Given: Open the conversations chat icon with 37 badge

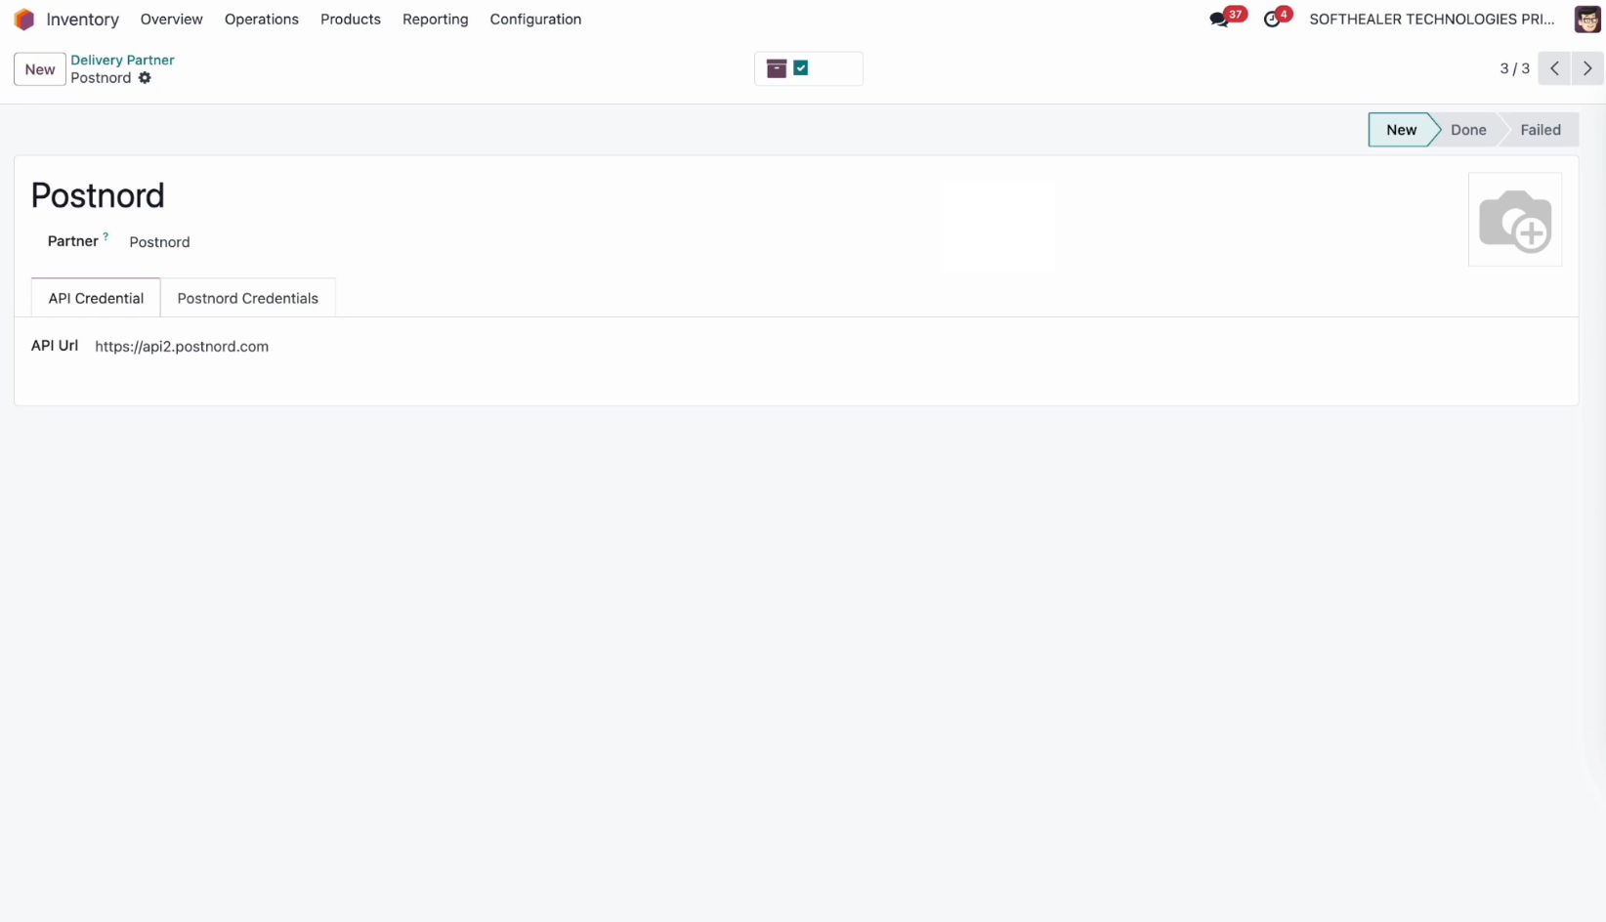Looking at the screenshot, I should tap(1219, 20).
